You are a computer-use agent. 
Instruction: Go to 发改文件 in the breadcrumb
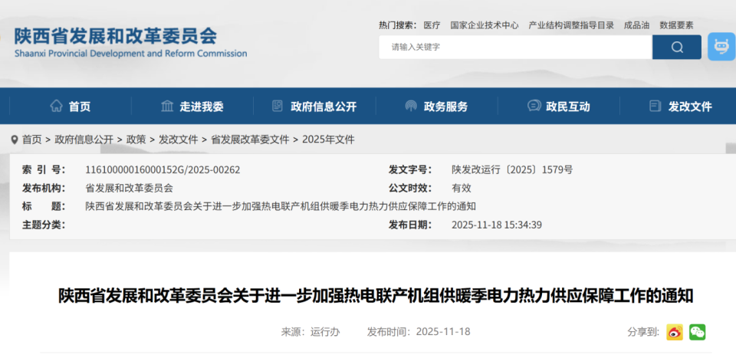point(179,140)
